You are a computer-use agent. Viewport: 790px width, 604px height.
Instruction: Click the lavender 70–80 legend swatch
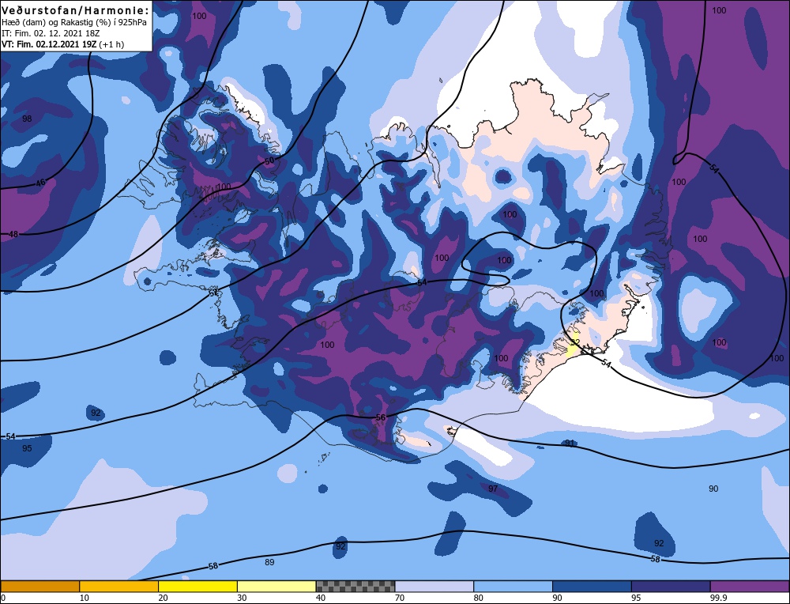pos(434,586)
